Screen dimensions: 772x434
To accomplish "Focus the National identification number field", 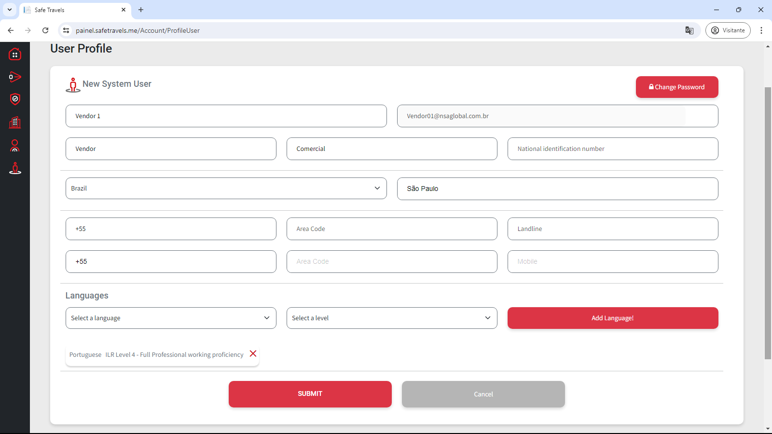I will (612, 149).
